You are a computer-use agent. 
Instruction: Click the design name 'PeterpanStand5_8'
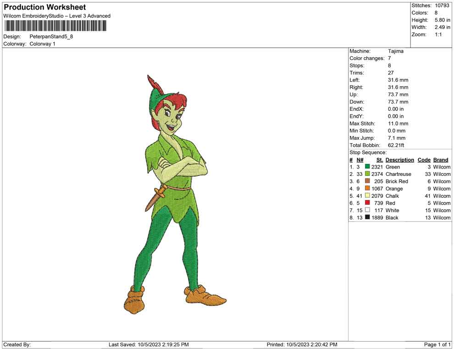point(51,37)
